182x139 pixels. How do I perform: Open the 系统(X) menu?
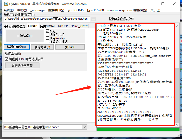pos(9,10)
